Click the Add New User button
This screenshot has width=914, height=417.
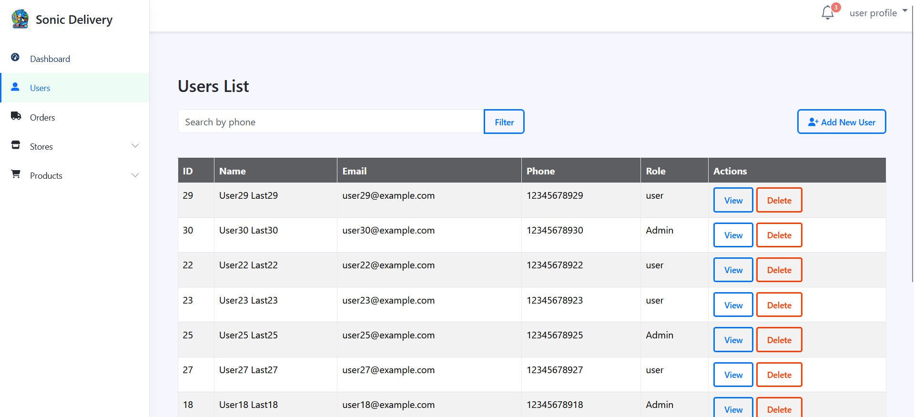click(x=842, y=122)
